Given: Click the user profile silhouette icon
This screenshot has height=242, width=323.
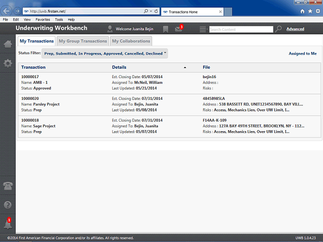Looking at the screenshot, I should (x=110, y=29).
